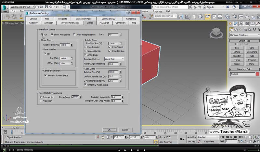Click the Teapot primitive button
260x152 pixels.
(237, 64)
